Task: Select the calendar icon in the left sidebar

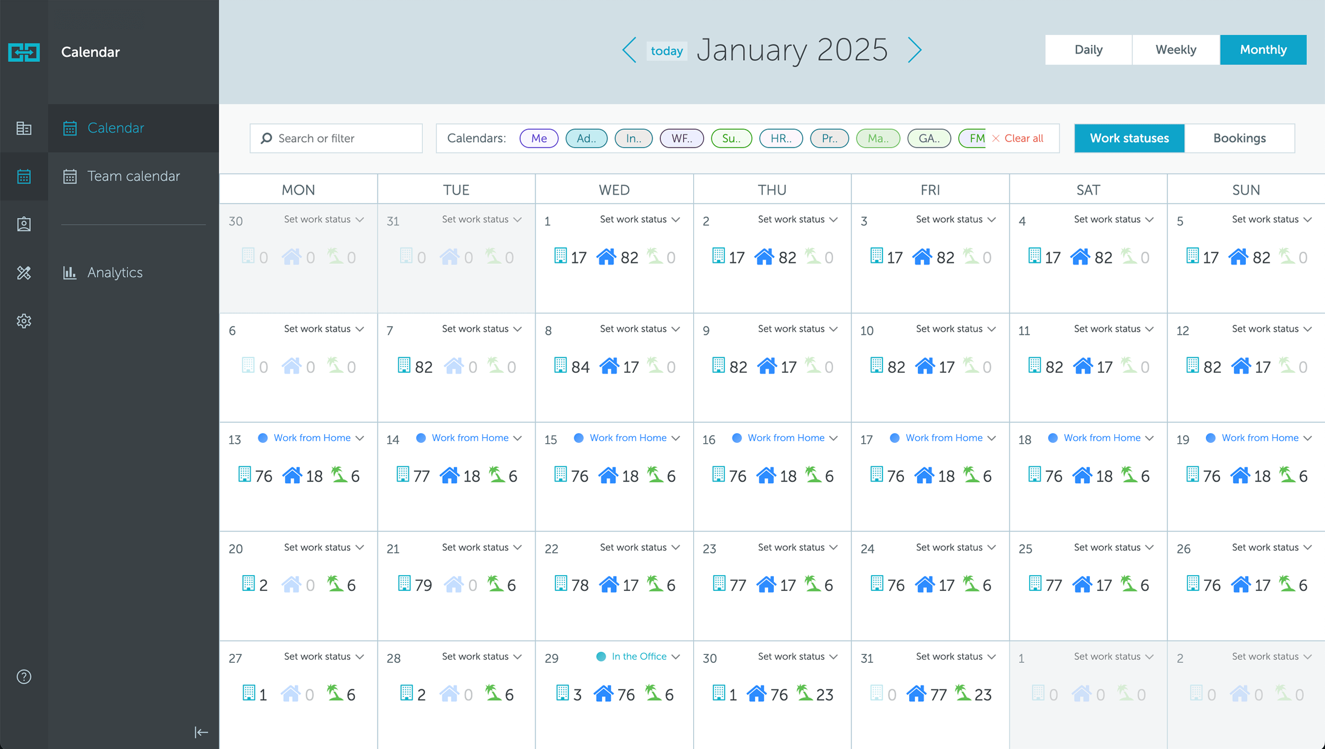Action: pyautogui.click(x=24, y=177)
